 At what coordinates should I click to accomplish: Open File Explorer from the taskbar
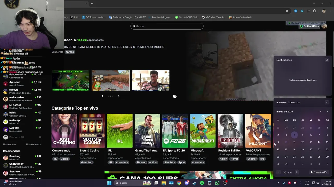pos(164,183)
